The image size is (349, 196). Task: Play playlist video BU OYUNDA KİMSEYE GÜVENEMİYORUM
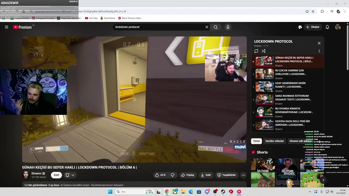coord(287,112)
